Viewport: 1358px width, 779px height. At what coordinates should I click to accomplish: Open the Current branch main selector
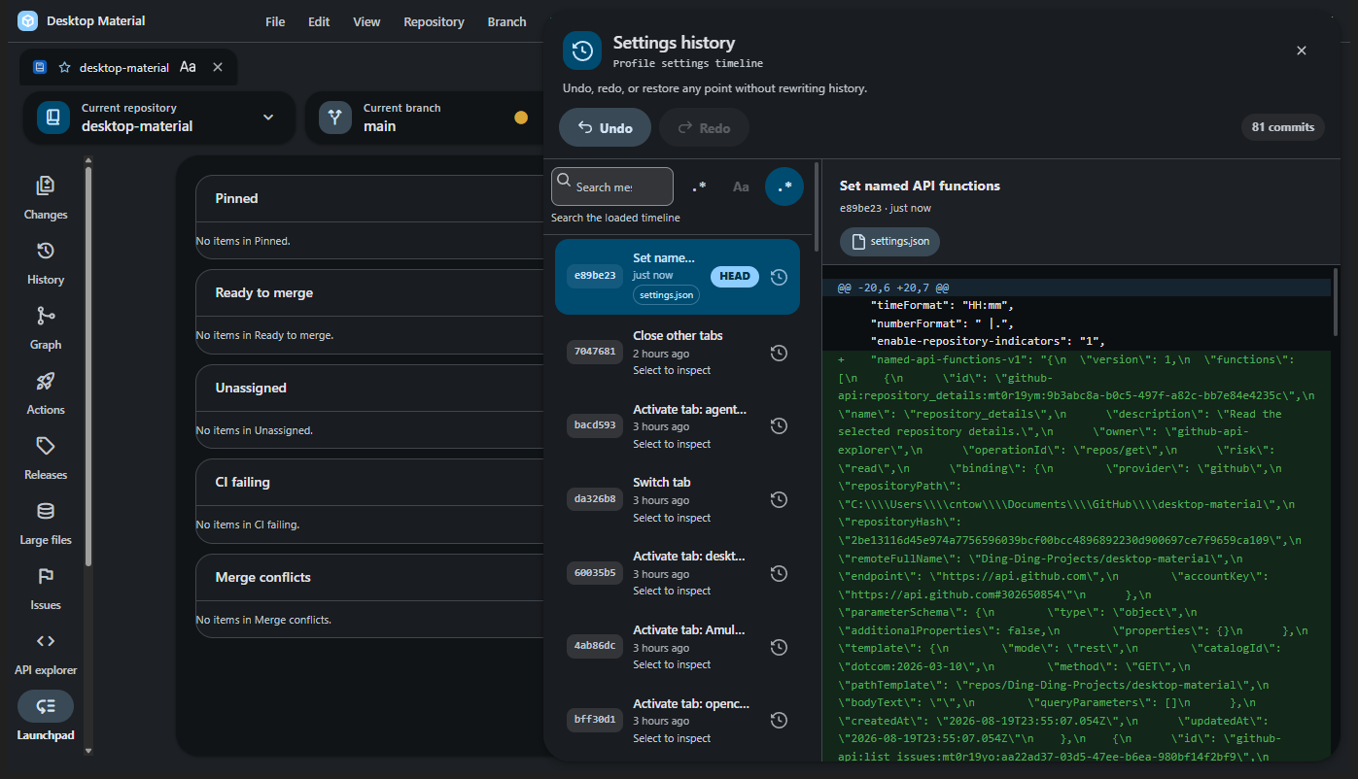click(423, 118)
